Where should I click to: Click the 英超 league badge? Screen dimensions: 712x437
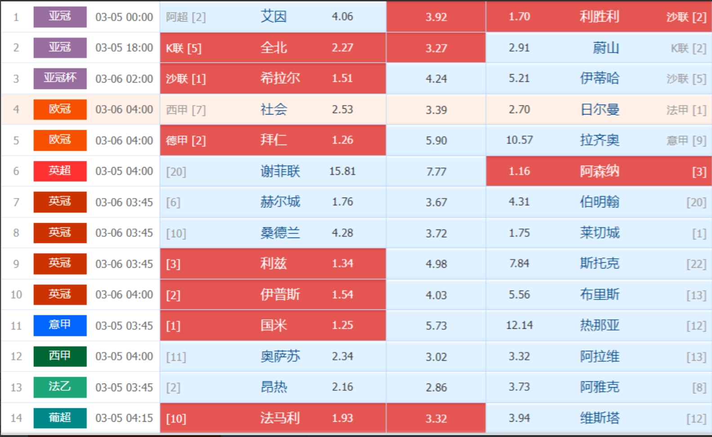tap(60, 171)
